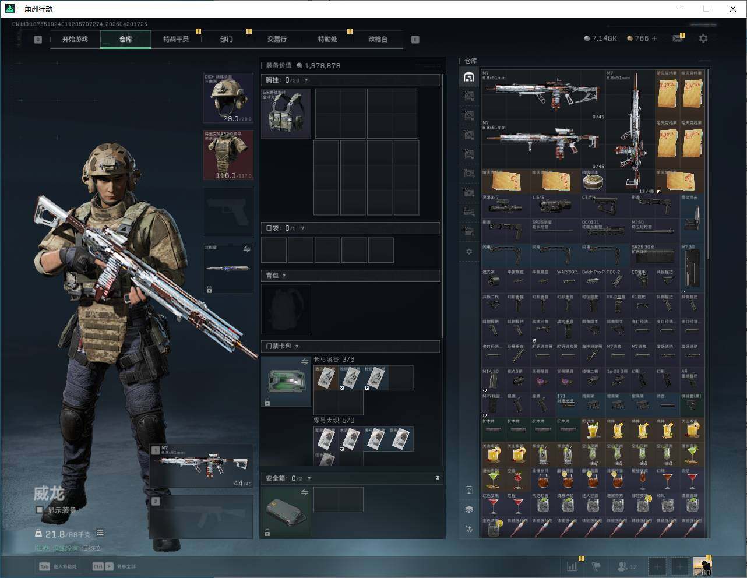This screenshot has height=578, width=747.
Task: Select the DICH training helmet slot
Action: click(x=228, y=98)
